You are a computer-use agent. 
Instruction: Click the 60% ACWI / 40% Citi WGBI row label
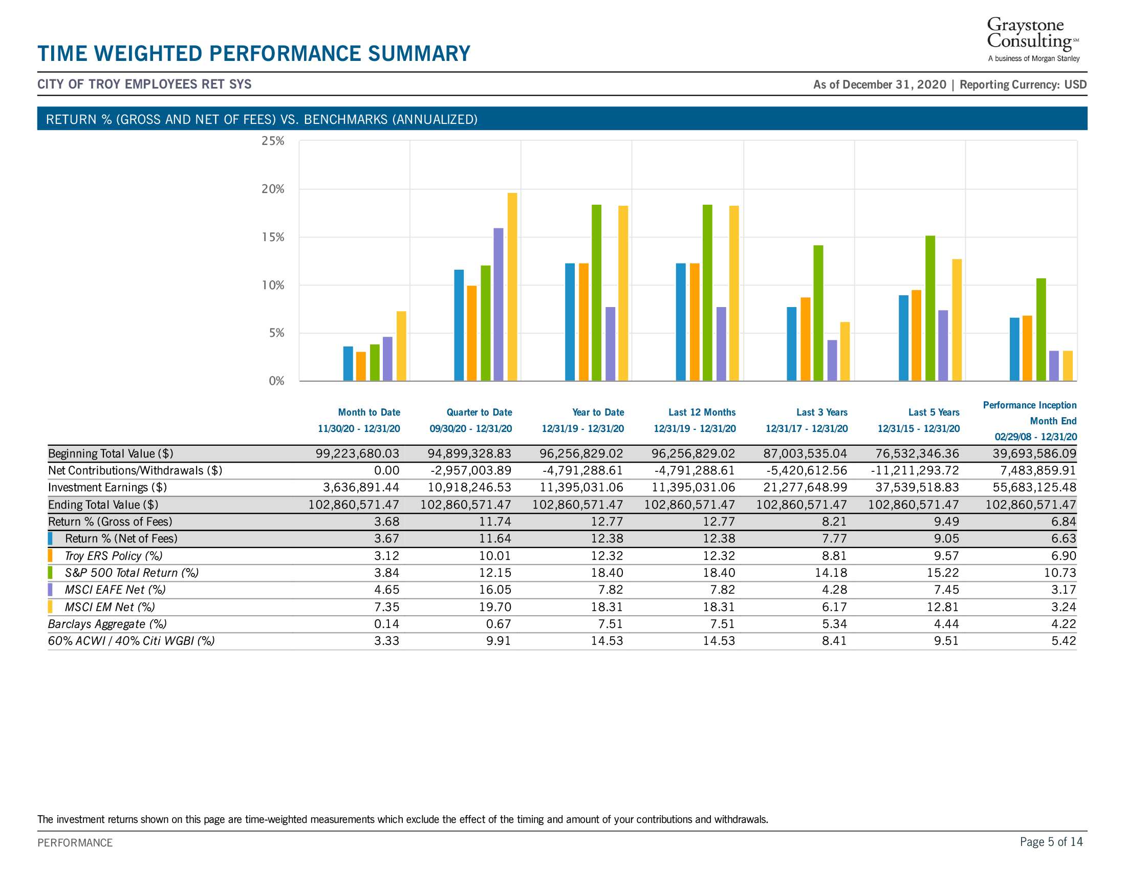click(132, 641)
